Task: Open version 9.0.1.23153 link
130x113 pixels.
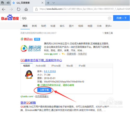Action: 50,71
